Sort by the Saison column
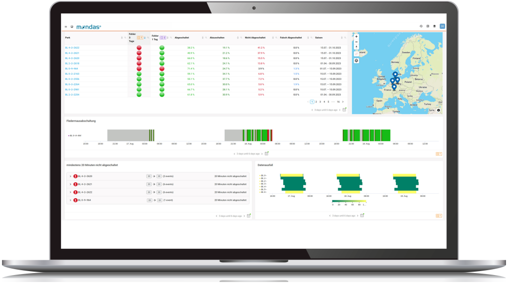Viewport: 508px width, 284px height. pyautogui.click(x=342, y=38)
